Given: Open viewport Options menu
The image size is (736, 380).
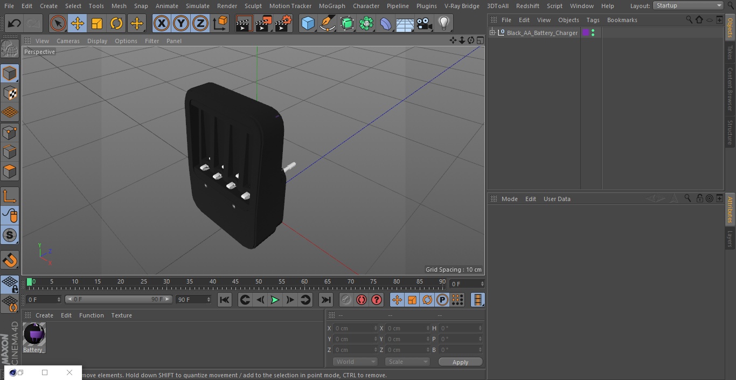Looking at the screenshot, I should coord(126,41).
